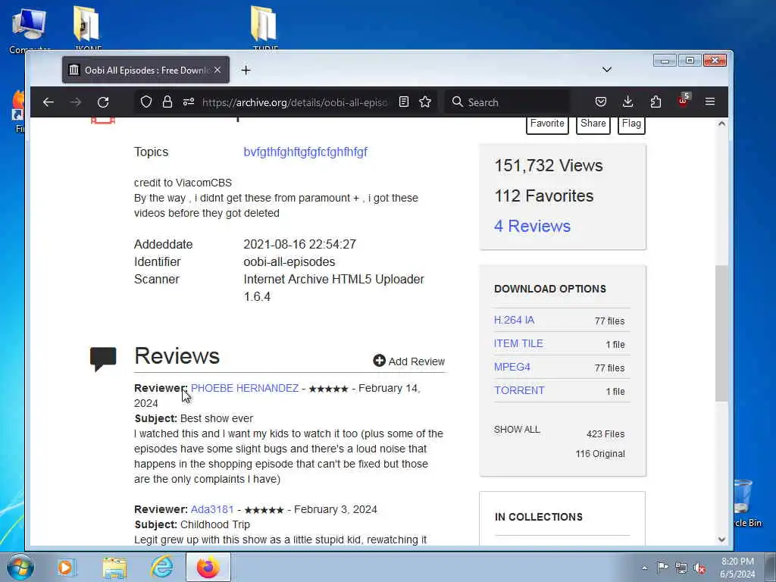Open a new tab with plus button

point(246,70)
